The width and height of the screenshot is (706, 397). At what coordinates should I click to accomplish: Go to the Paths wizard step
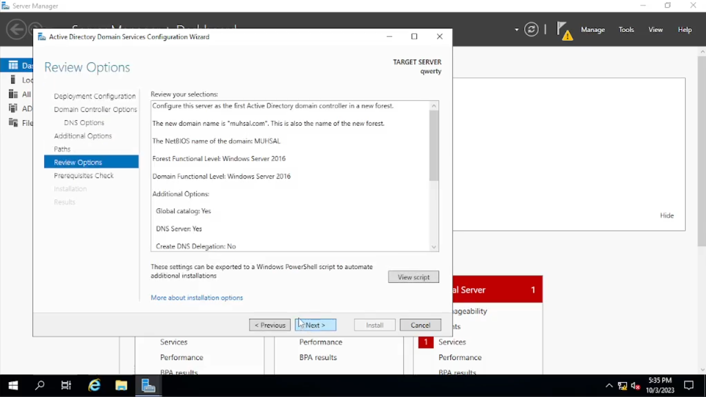point(62,149)
